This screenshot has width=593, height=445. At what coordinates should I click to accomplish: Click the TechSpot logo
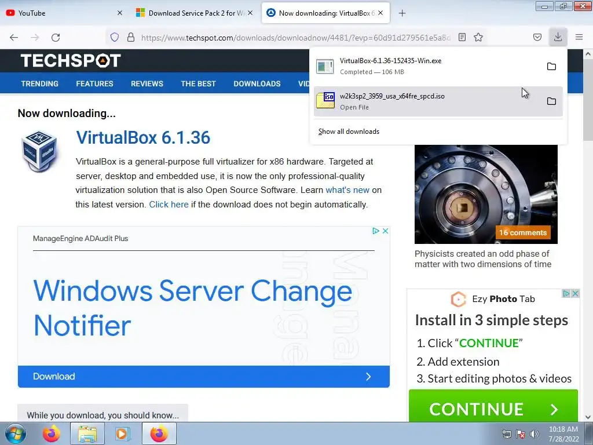tap(71, 60)
